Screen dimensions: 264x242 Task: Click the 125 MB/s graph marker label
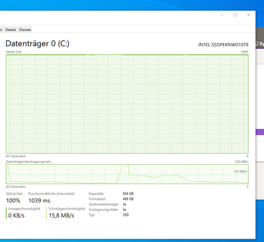click(x=240, y=171)
